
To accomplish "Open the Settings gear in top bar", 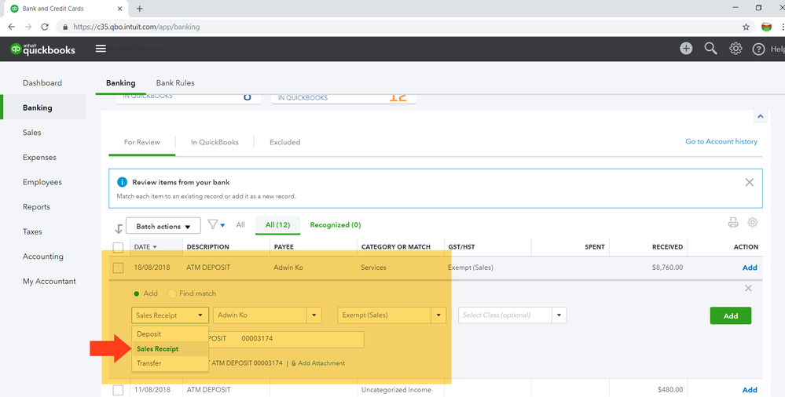I will [735, 49].
